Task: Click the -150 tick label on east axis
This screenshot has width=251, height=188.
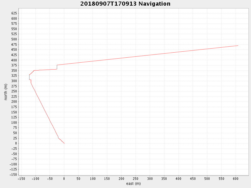Action: [x=21, y=179]
